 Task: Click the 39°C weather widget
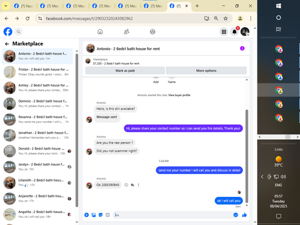click(278, 161)
